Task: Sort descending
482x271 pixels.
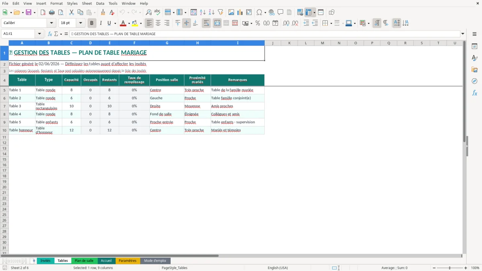Action: [212, 12]
